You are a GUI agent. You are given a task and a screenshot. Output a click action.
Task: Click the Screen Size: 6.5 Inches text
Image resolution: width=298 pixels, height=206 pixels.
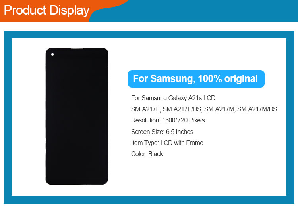coord(162,132)
